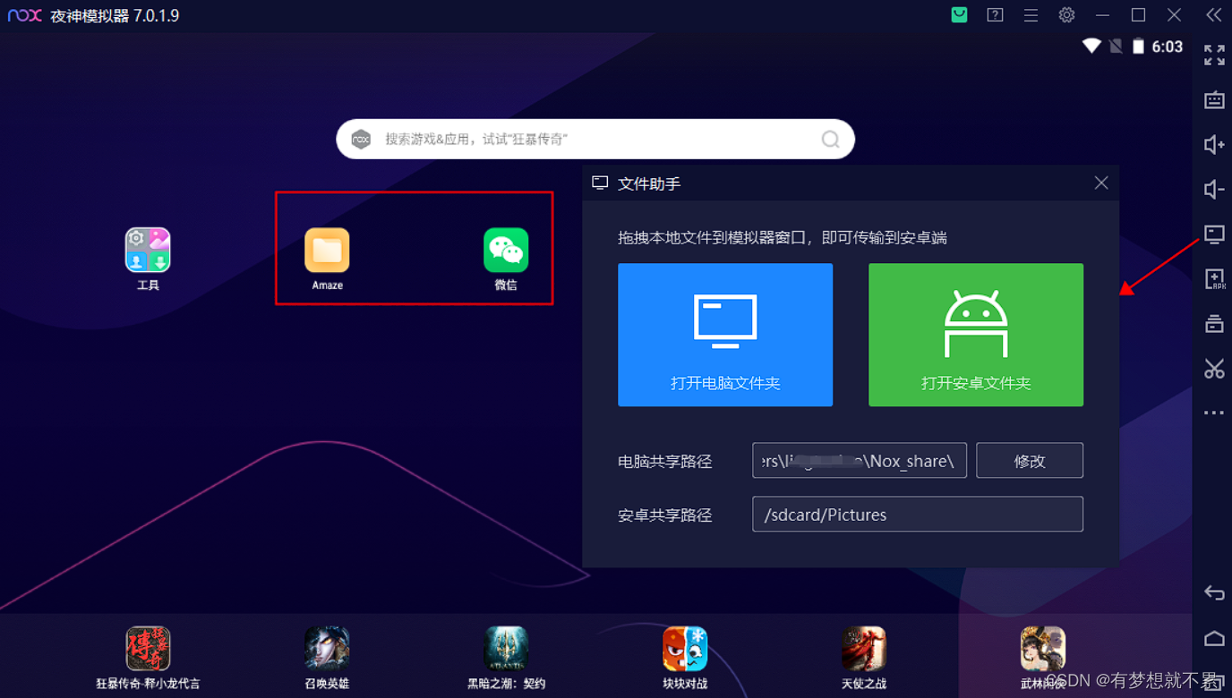Viewport: 1232px width, 698px height.
Task: Click the fullscreen expand icon
Action: (x=1214, y=55)
